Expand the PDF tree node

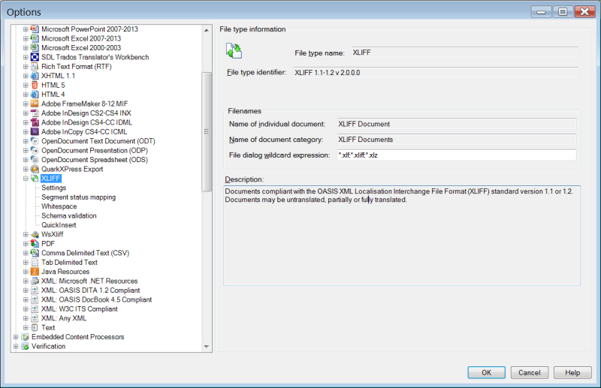(x=26, y=244)
